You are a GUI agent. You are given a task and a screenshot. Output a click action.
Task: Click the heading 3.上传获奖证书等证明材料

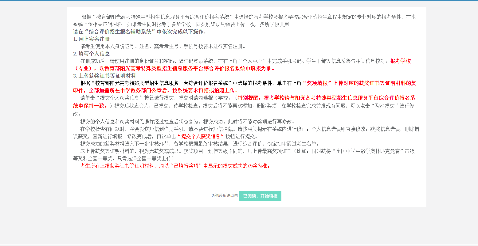click(104, 76)
